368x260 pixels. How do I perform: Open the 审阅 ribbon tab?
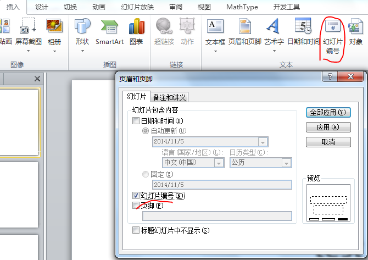tap(176, 7)
